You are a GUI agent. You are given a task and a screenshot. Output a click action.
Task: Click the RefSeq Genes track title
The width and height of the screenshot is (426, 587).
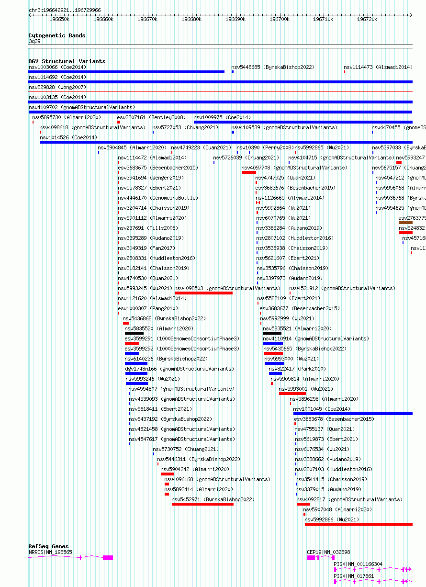(48, 546)
